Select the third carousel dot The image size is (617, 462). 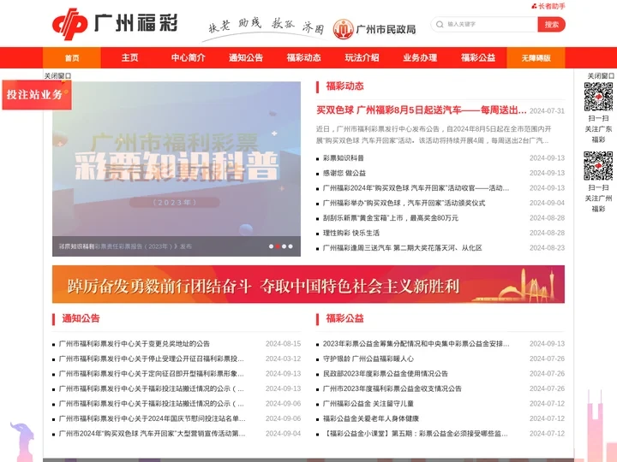point(285,246)
